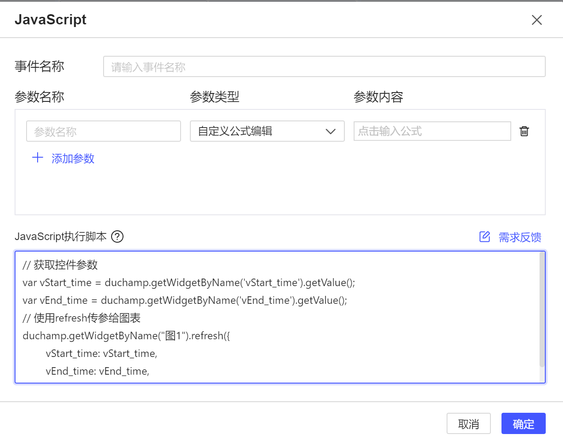Open the 点击输入公式 formula field
Viewport: 563px width, 442px height.
pos(432,131)
